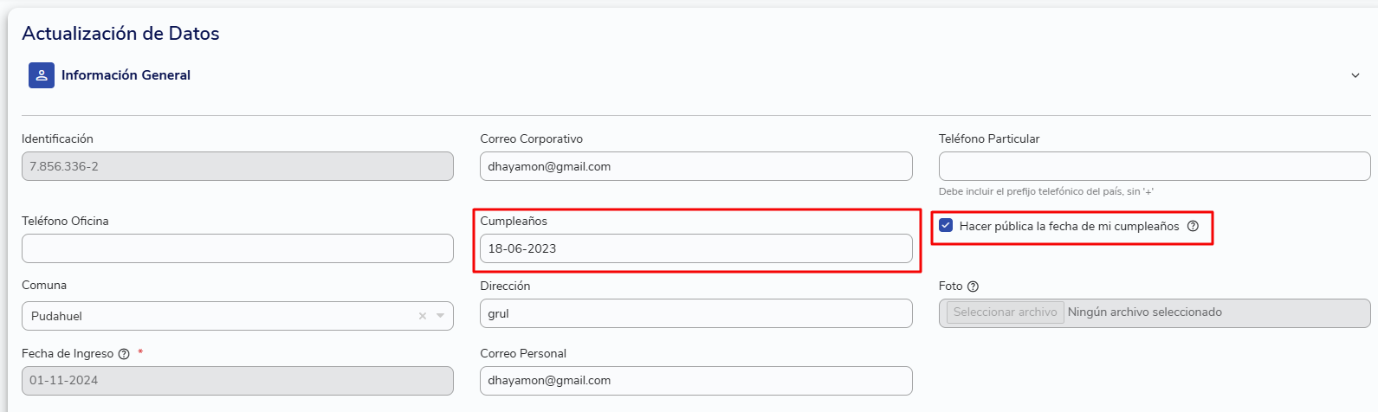Click the Fecha de Ingreso help icon
This screenshot has width=1378, height=412.
124,354
